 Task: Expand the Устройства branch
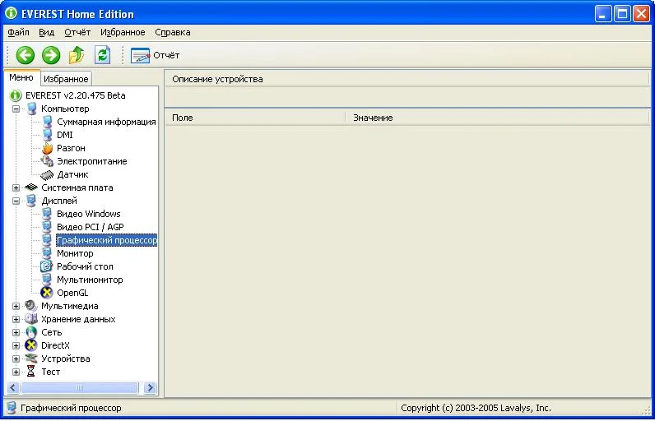coord(16,359)
